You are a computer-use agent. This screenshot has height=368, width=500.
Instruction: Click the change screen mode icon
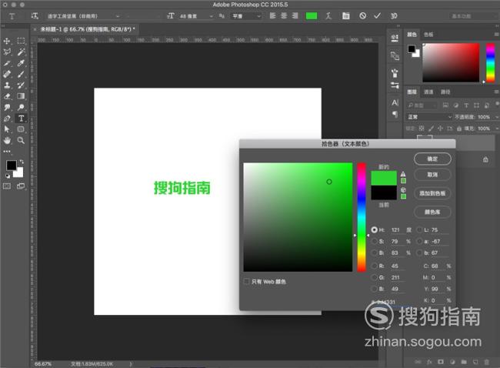click(21, 186)
